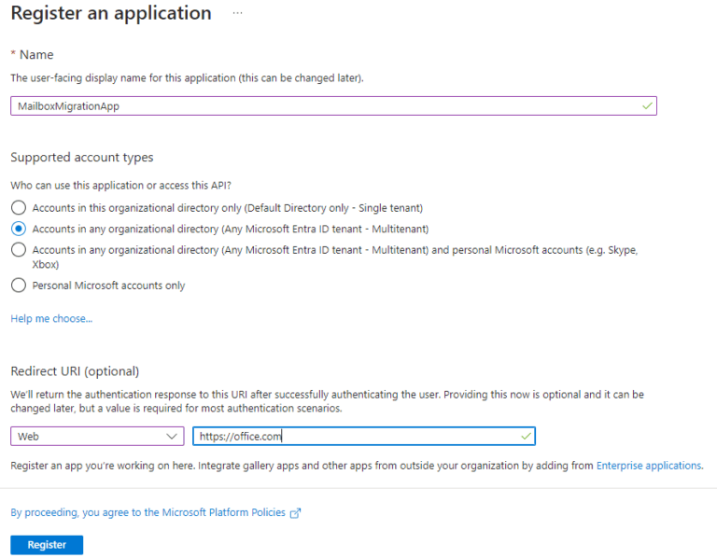Open the Help me choose link
Image resolution: width=717 pixels, height=558 pixels.
tap(51, 318)
